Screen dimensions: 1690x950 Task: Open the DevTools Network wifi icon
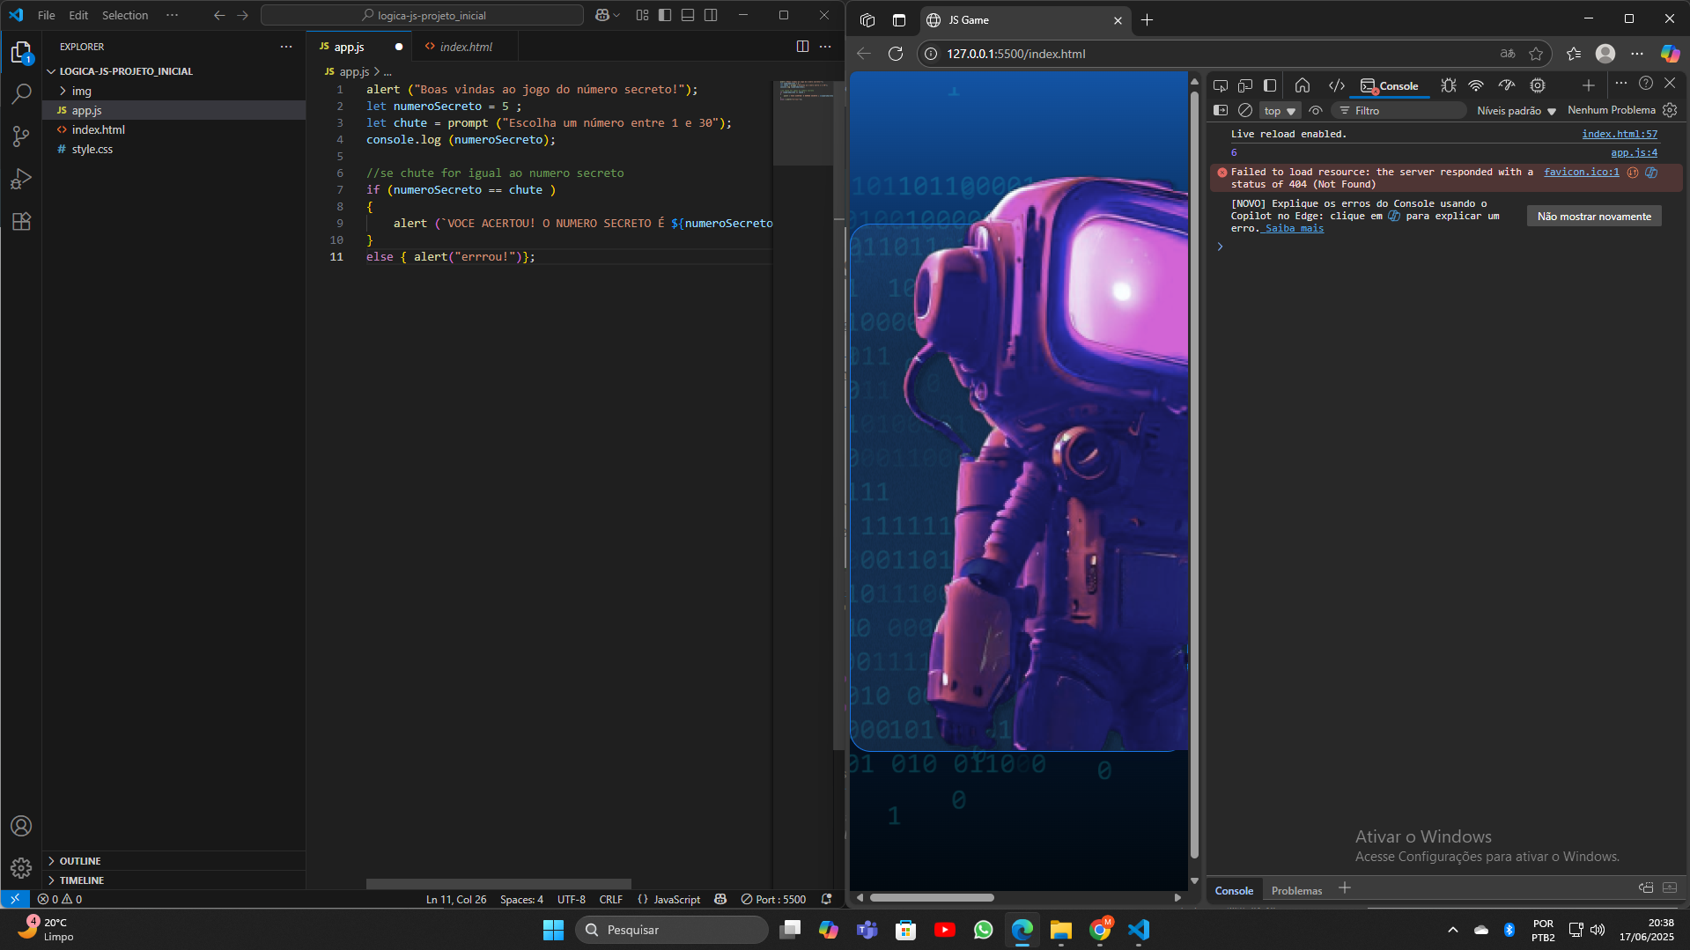pos(1476,85)
